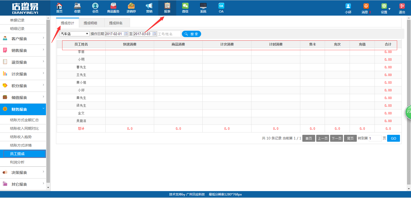Image resolution: width=411 pixels, height=198 pixels.
Task: Click the 退出 logout icon
Action: click(x=402, y=6)
